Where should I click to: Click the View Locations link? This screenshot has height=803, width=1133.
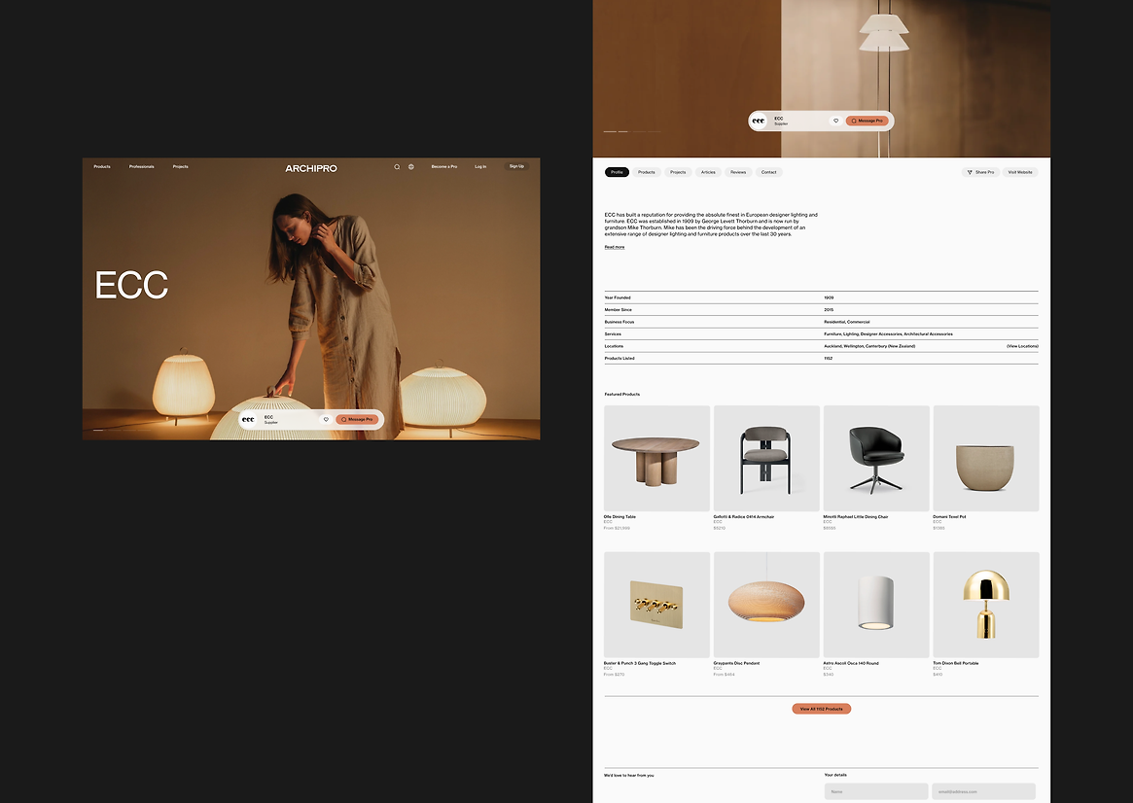click(x=1022, y=346)
